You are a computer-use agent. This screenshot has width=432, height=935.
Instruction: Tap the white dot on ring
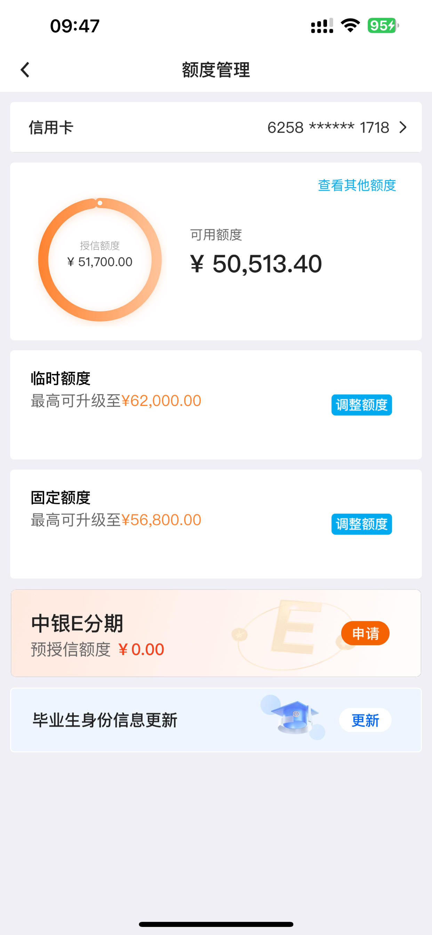pos(100,203)
